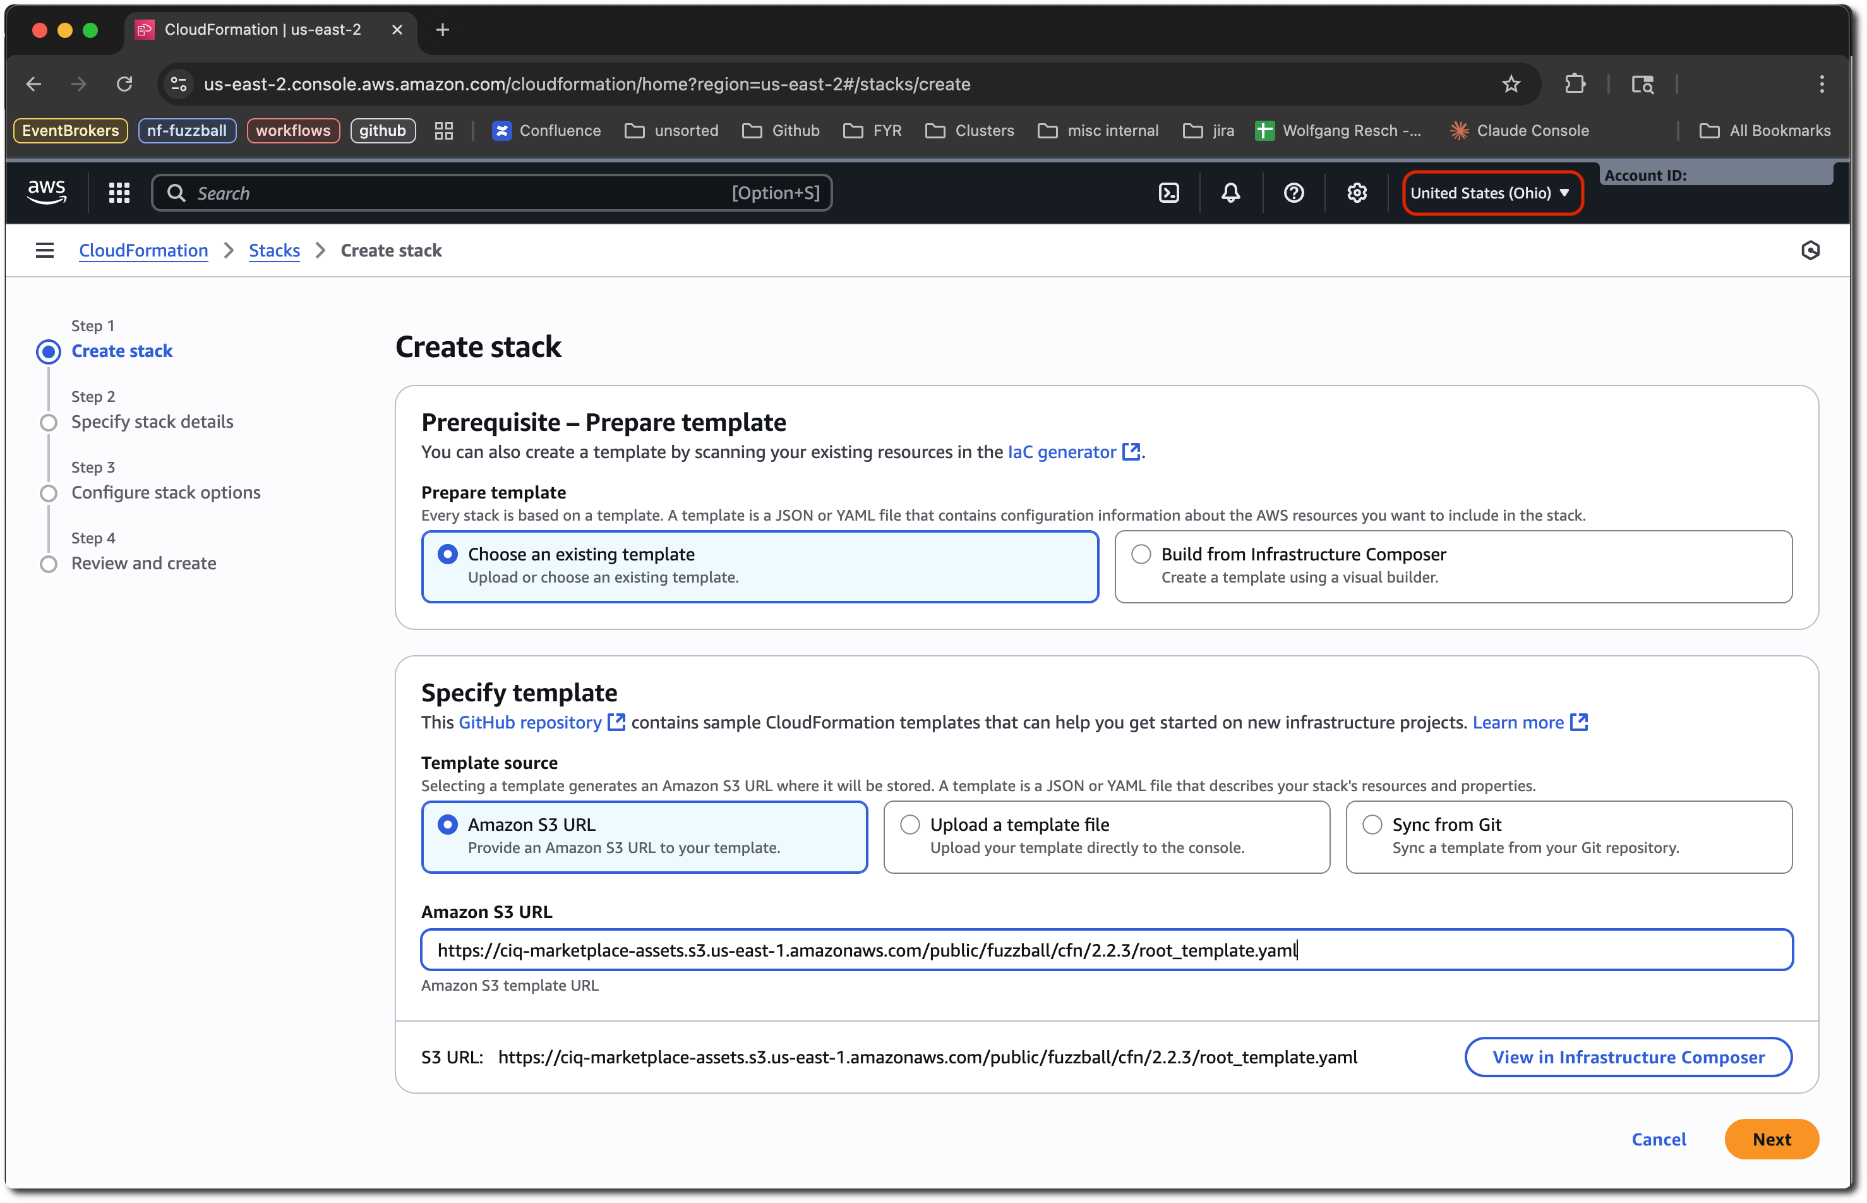Select the CloudFormation us-east-2 browser tab
Screen dimensions: 1867x1203
point(270,30)
